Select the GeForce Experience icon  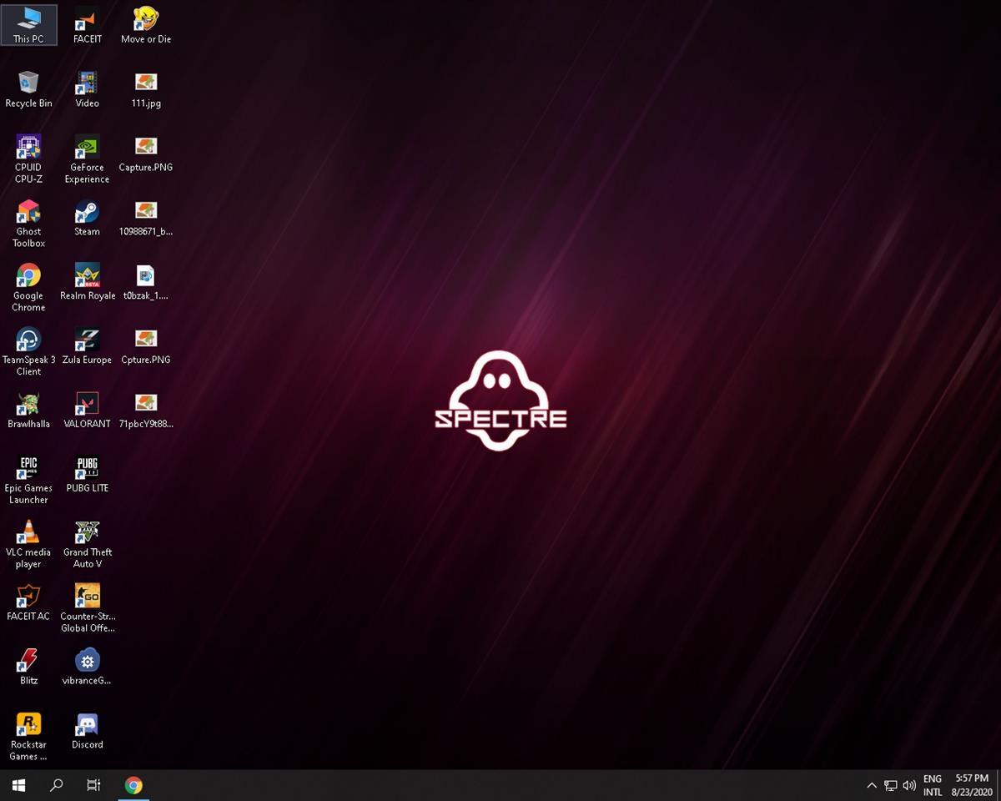pos(88,159)
